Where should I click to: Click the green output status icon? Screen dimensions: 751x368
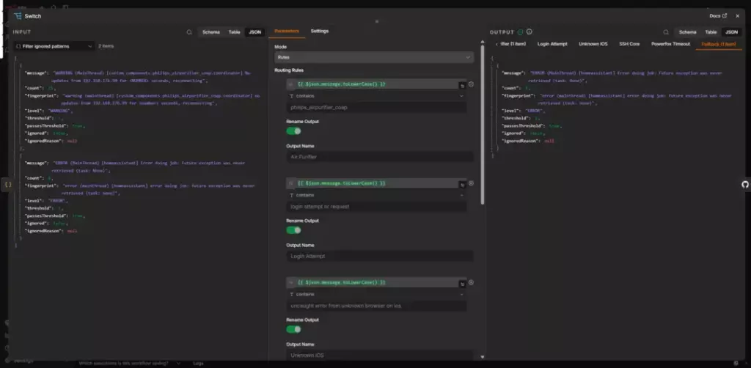[520, 32]
